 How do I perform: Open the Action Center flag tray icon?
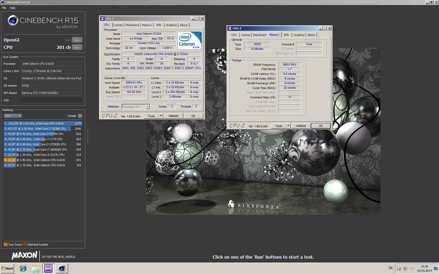[x=399, y=269]
